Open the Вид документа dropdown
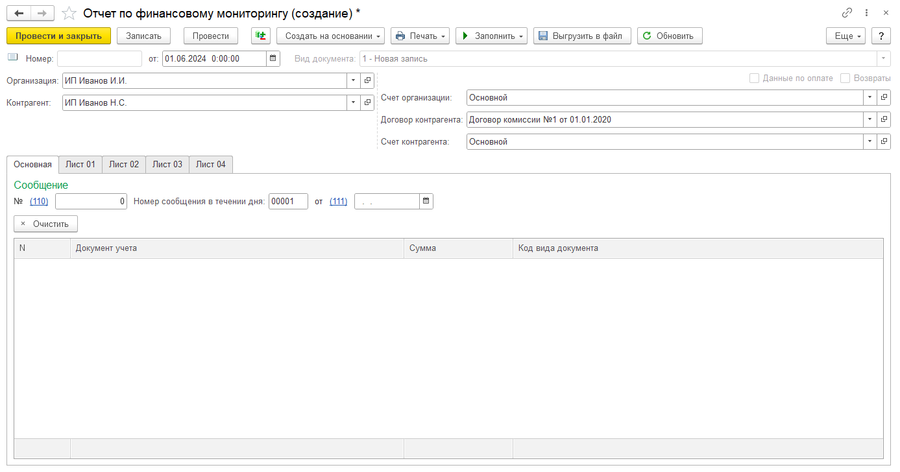 pos(884,58)
